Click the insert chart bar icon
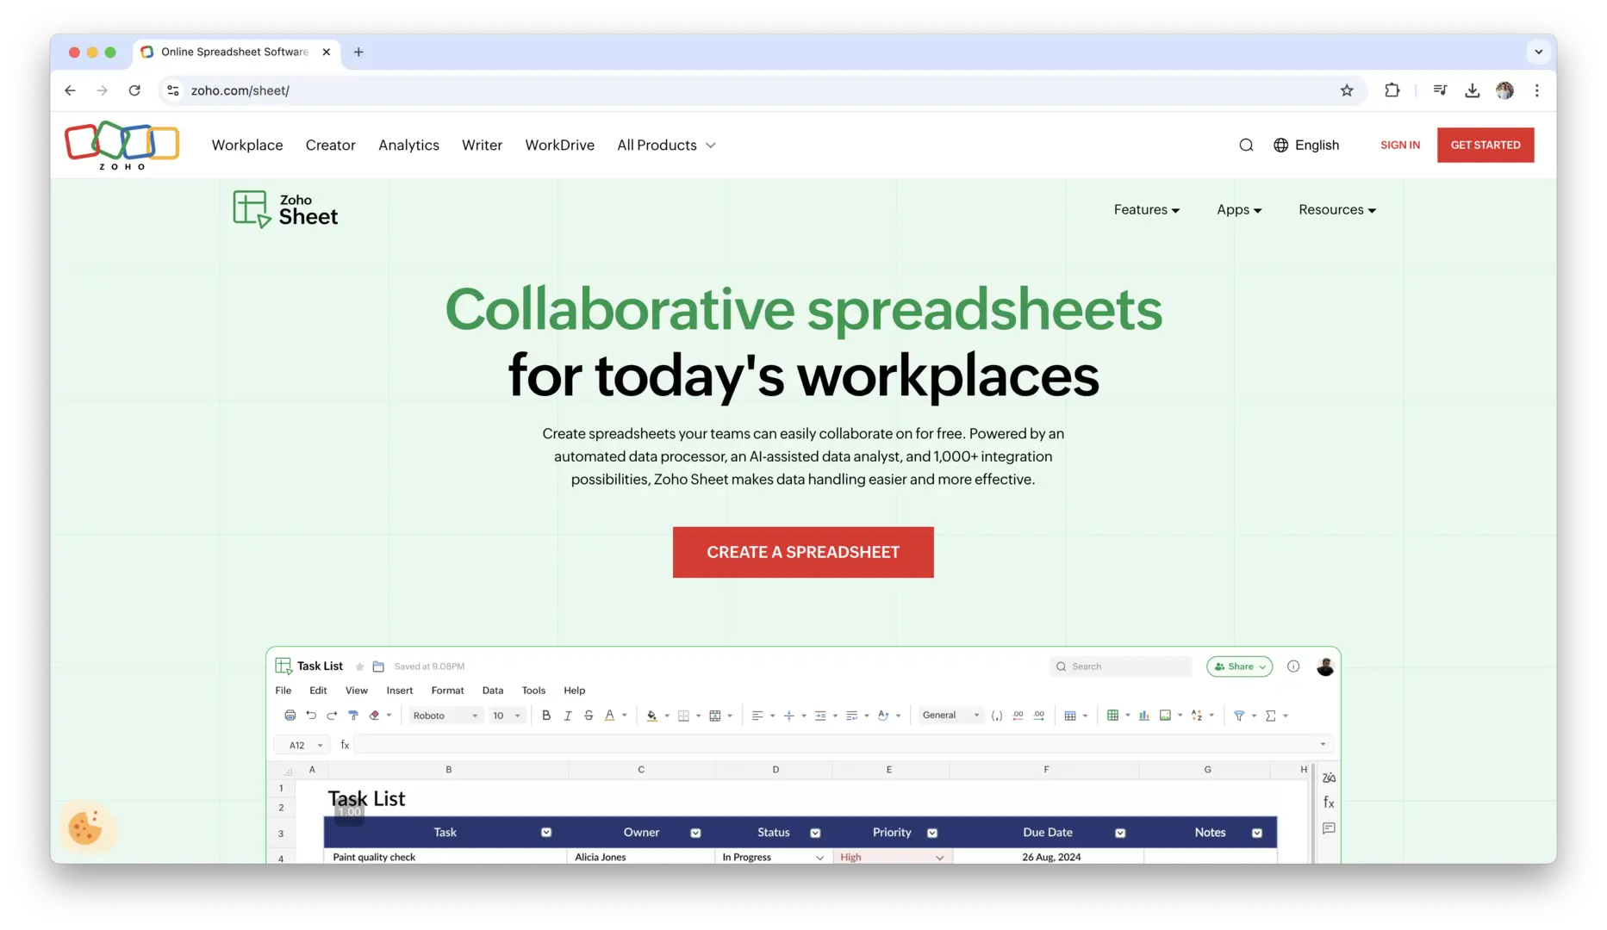1607x930 pixels. coord(1144,716)
